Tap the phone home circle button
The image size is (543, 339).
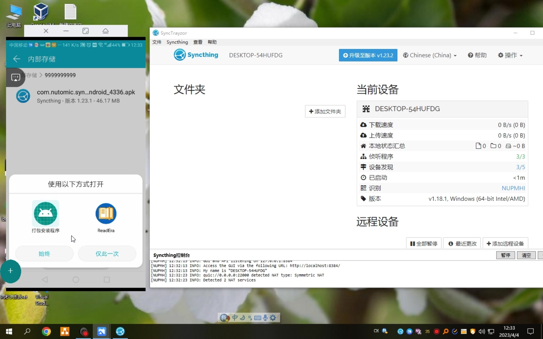[76, 279]
